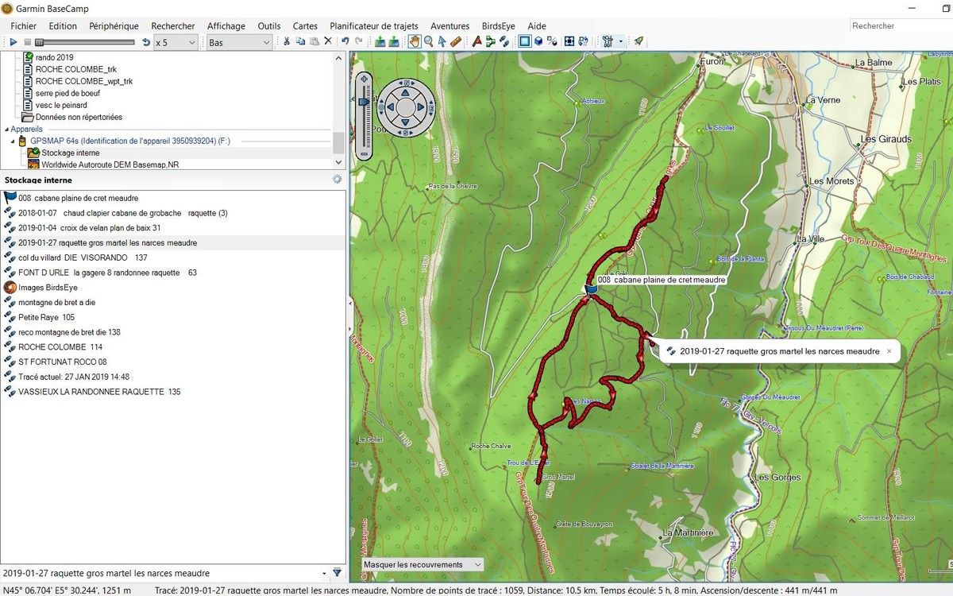Click the receive from device icon
953x596 pixels.
(x=394, y=41)
